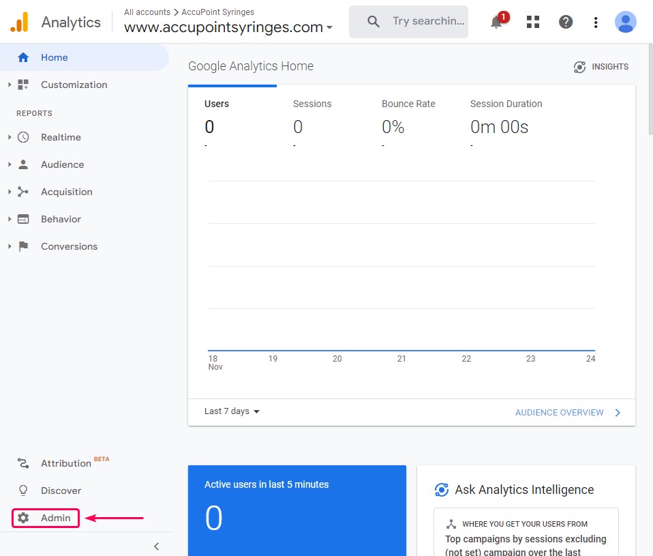653x556 pixels.
Task: Click the search magnifier icon
Action: point(373,22)
